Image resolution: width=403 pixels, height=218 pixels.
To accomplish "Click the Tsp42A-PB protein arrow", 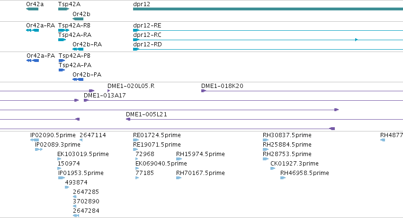I will (62, 61).
